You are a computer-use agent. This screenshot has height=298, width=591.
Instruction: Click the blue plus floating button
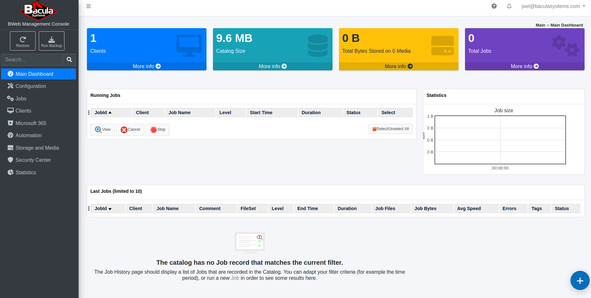pos(580,280)
